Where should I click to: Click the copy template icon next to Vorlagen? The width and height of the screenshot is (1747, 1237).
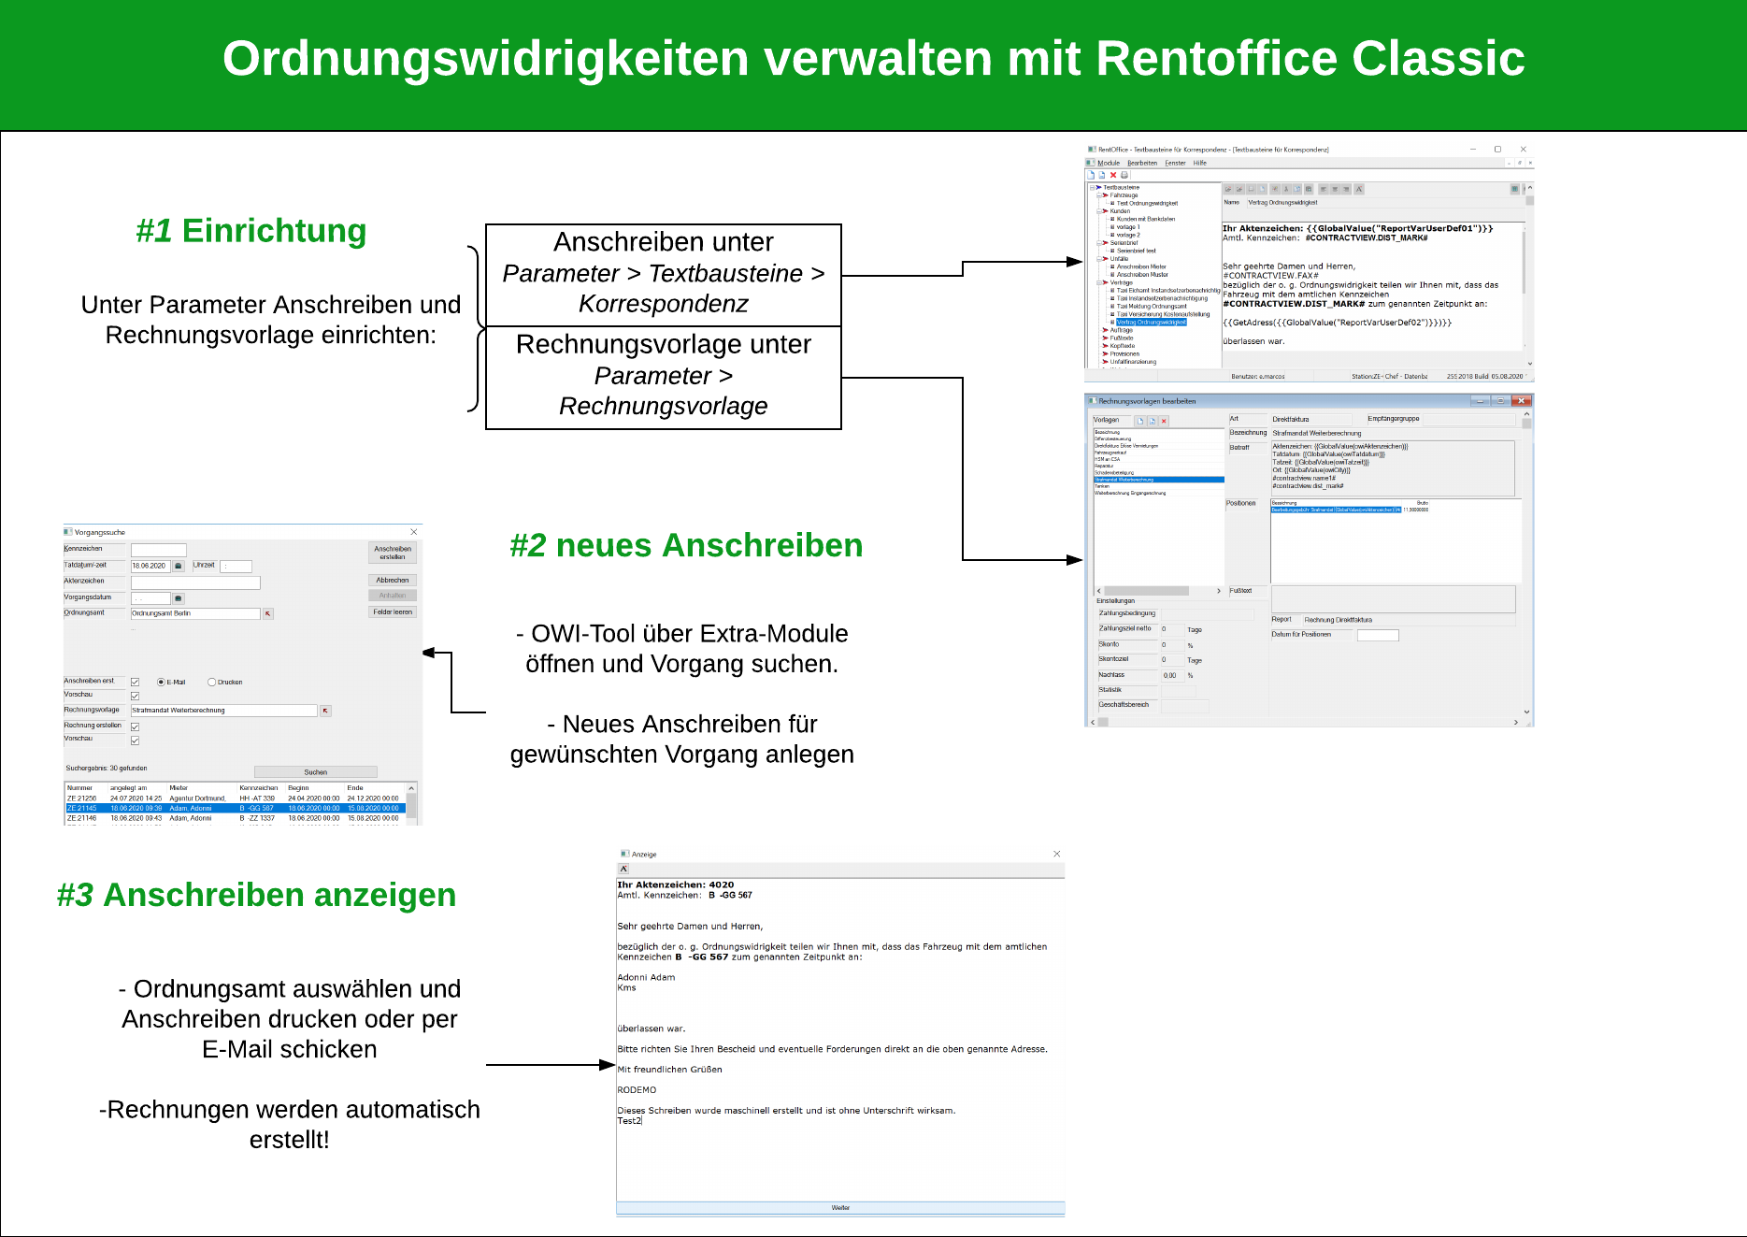[x=1153, y=421]
